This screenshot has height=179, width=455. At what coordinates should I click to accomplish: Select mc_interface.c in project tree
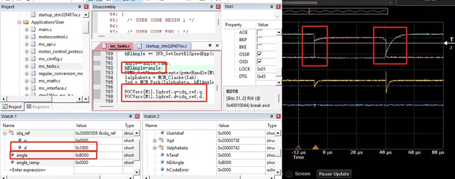[52, 88]
